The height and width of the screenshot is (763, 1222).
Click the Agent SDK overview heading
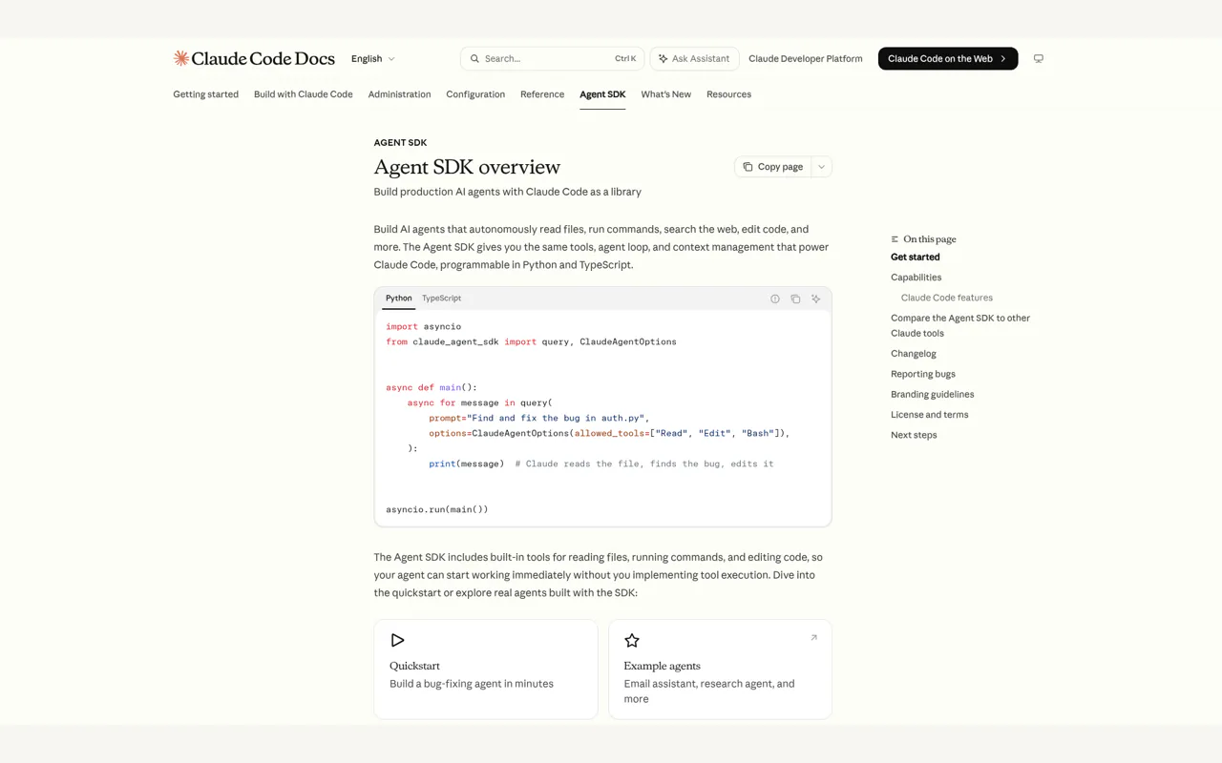[x=467, y=167]
